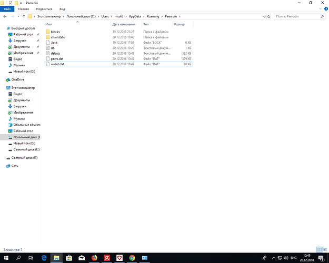Click Roaming breadcrumb in the path

[x=153, y=16]
